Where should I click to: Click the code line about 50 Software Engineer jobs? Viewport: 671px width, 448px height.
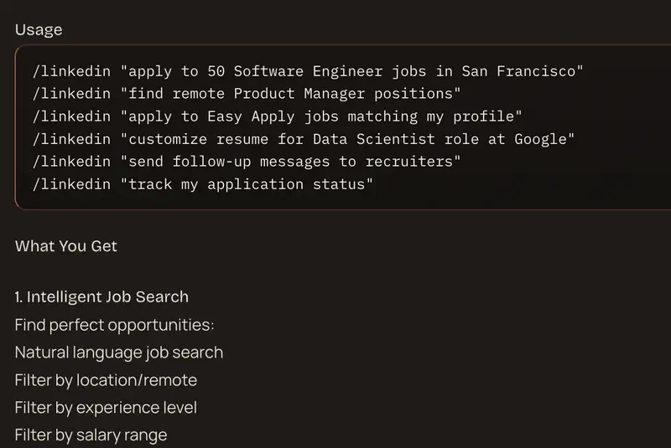[x=308, y=71]
